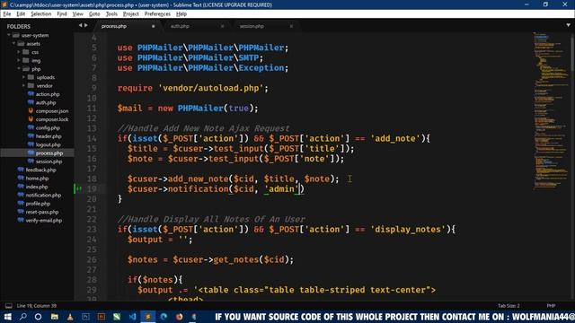Open index.php in sidebar
The width and height of the screenshot is (575, 323).
37,187
